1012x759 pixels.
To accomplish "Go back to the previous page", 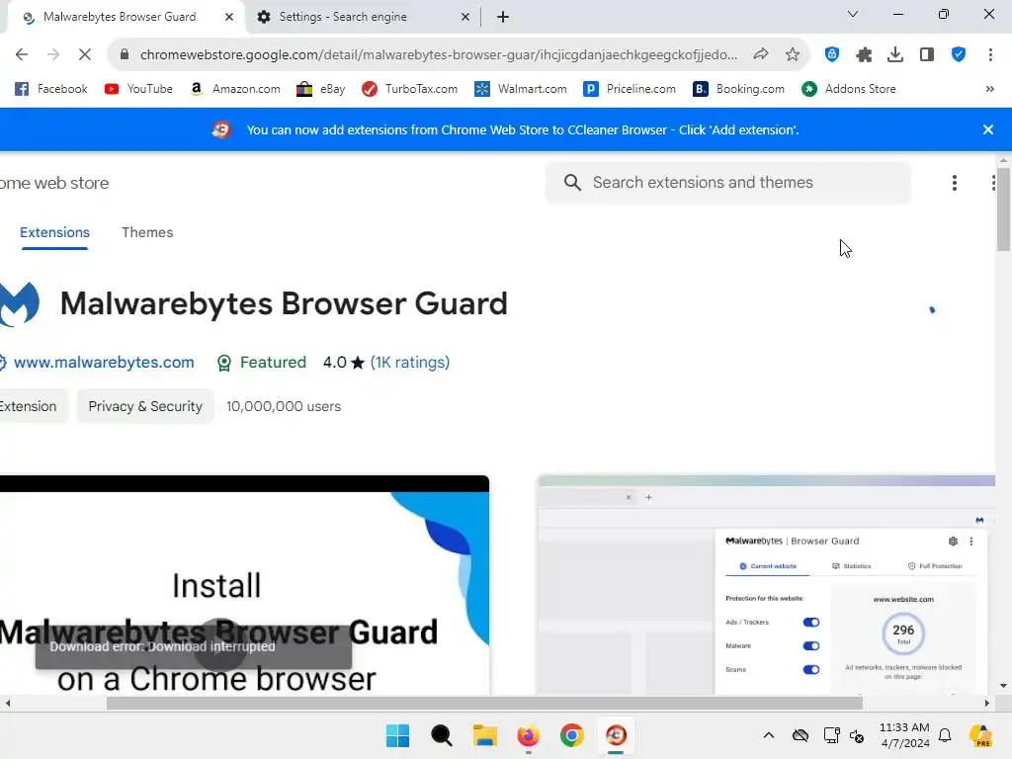I will coord(22,55).
